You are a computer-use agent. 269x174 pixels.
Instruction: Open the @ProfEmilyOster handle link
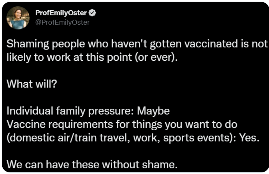[x=62, y=22]
